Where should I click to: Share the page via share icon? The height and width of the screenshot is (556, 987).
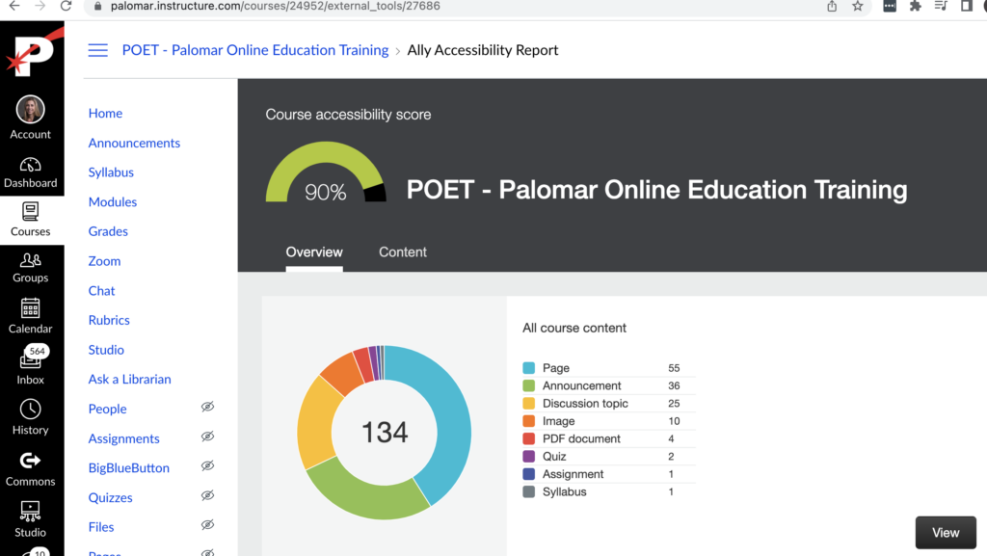[x=832, y=6]
